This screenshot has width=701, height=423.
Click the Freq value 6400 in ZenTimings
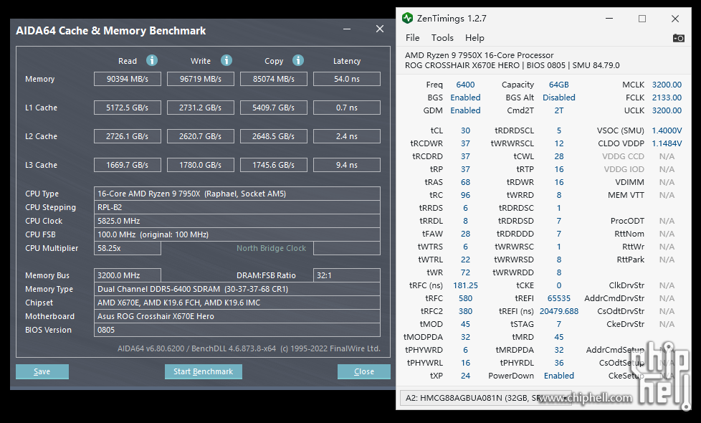click(x=465, y=85)
